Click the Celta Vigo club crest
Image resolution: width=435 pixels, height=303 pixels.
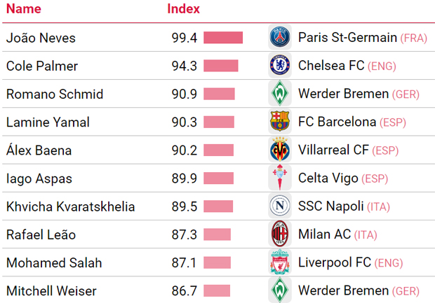click(280, 178)
